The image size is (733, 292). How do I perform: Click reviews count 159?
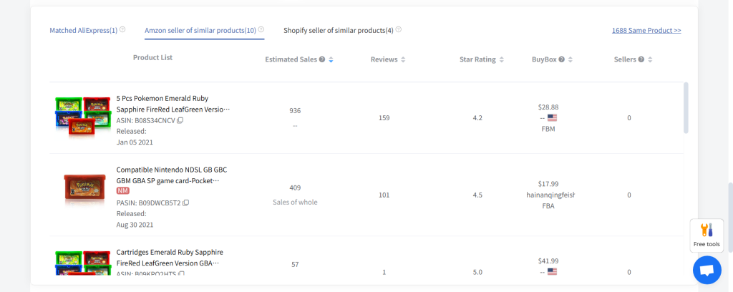pyautogui.click(x=384, y=118)
